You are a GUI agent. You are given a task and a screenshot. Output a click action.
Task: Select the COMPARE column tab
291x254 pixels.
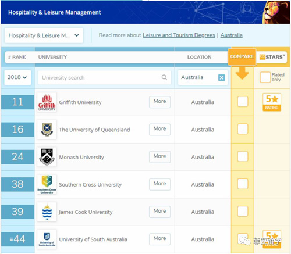tap(242, 56)
